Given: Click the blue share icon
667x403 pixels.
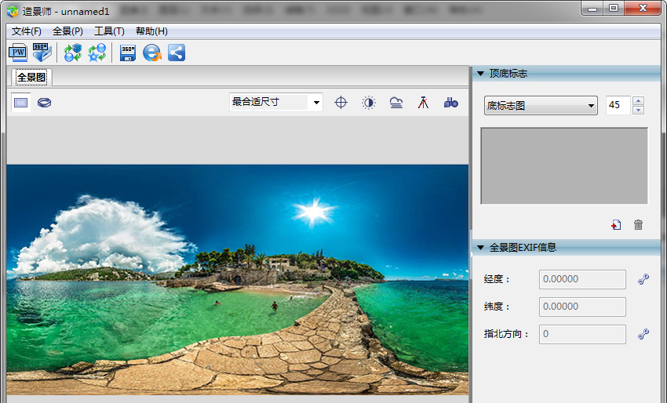Looking at the screenshot, I should point(177,53).
